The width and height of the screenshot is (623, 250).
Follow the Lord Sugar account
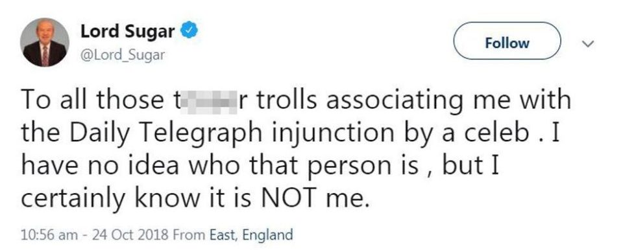507,41
